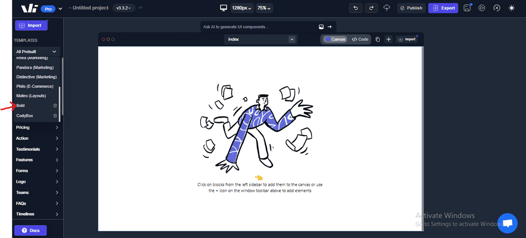Expand the Pricing blocks category
Viewport: 526px width, 238px height.
(37, 127)
